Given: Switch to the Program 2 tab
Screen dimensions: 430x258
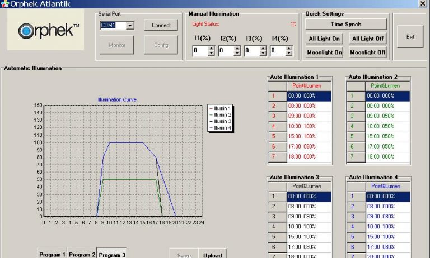Looking at the screenshot, I should click(82, 254).
